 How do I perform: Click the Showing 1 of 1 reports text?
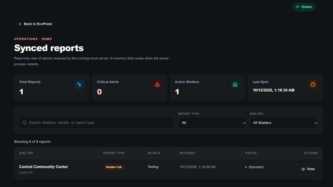32,142
